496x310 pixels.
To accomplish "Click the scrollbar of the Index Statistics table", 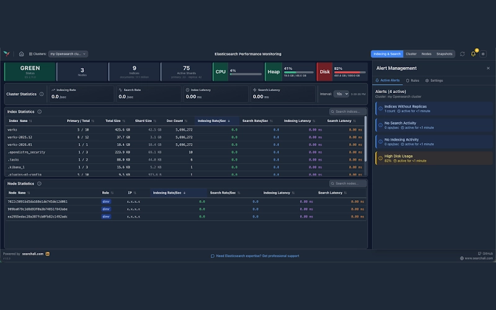I will pyautogui.click(x=366, y=139).
